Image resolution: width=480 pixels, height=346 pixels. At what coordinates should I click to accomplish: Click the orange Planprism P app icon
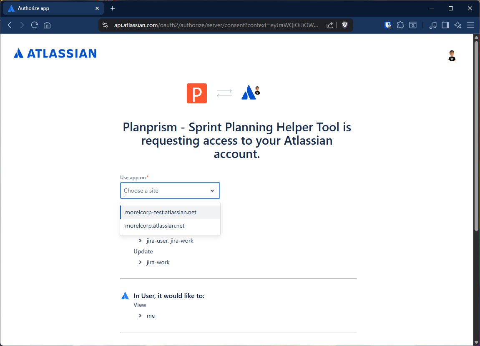tap(197, 93)
